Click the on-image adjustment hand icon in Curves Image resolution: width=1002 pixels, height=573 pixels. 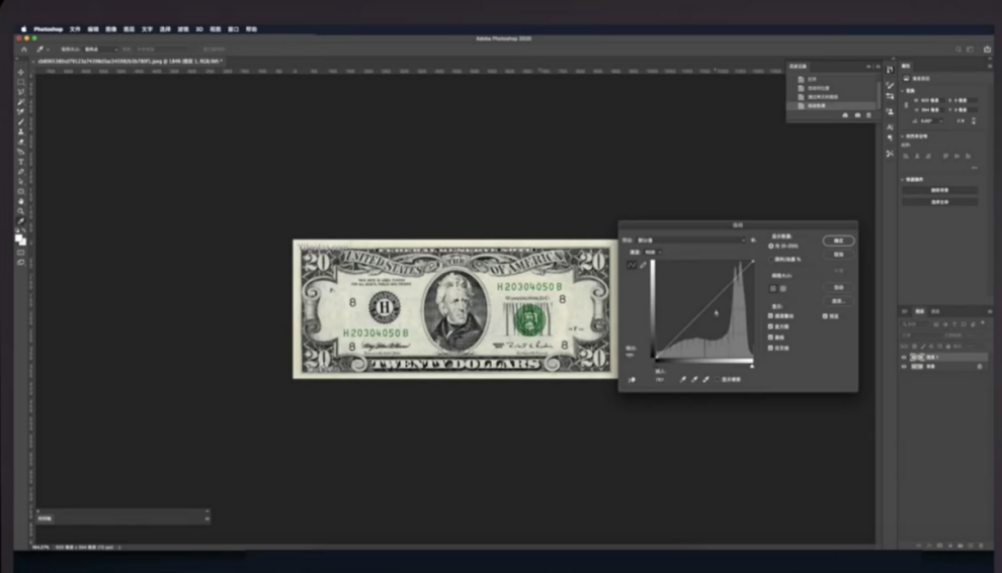click(632, 380)
